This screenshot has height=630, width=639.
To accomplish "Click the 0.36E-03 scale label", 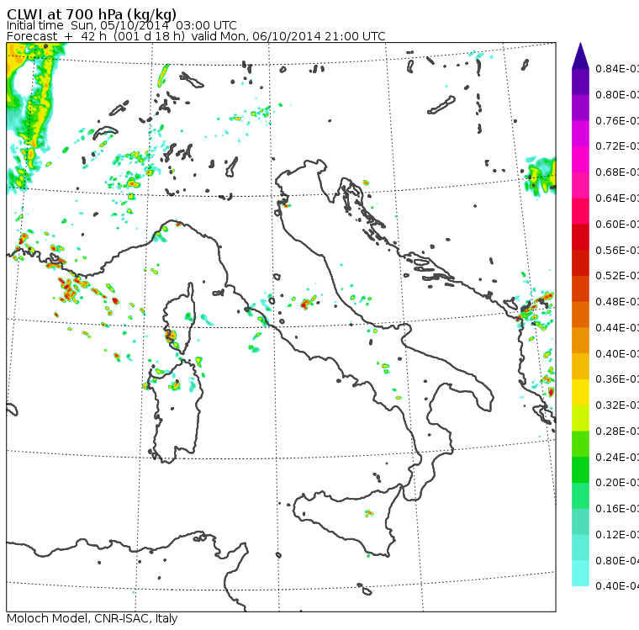I will pos(617,379).
